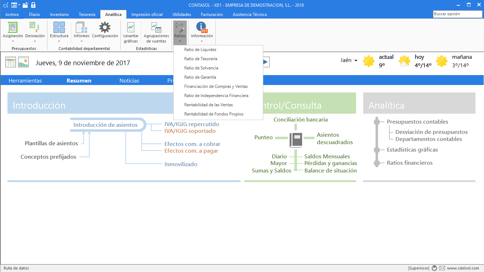Click the circular status icon beside Supervisor
Viewport: 484px width, 272px height.
pyautogui.click(x=434, y=268)
